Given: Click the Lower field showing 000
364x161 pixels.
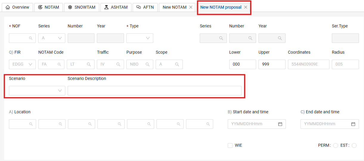Looking at the screenshot, I should 243,64.
